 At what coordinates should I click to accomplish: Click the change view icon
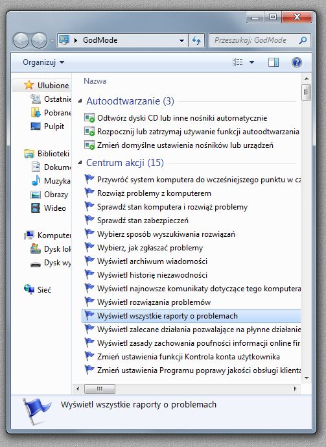click(238, 62)
